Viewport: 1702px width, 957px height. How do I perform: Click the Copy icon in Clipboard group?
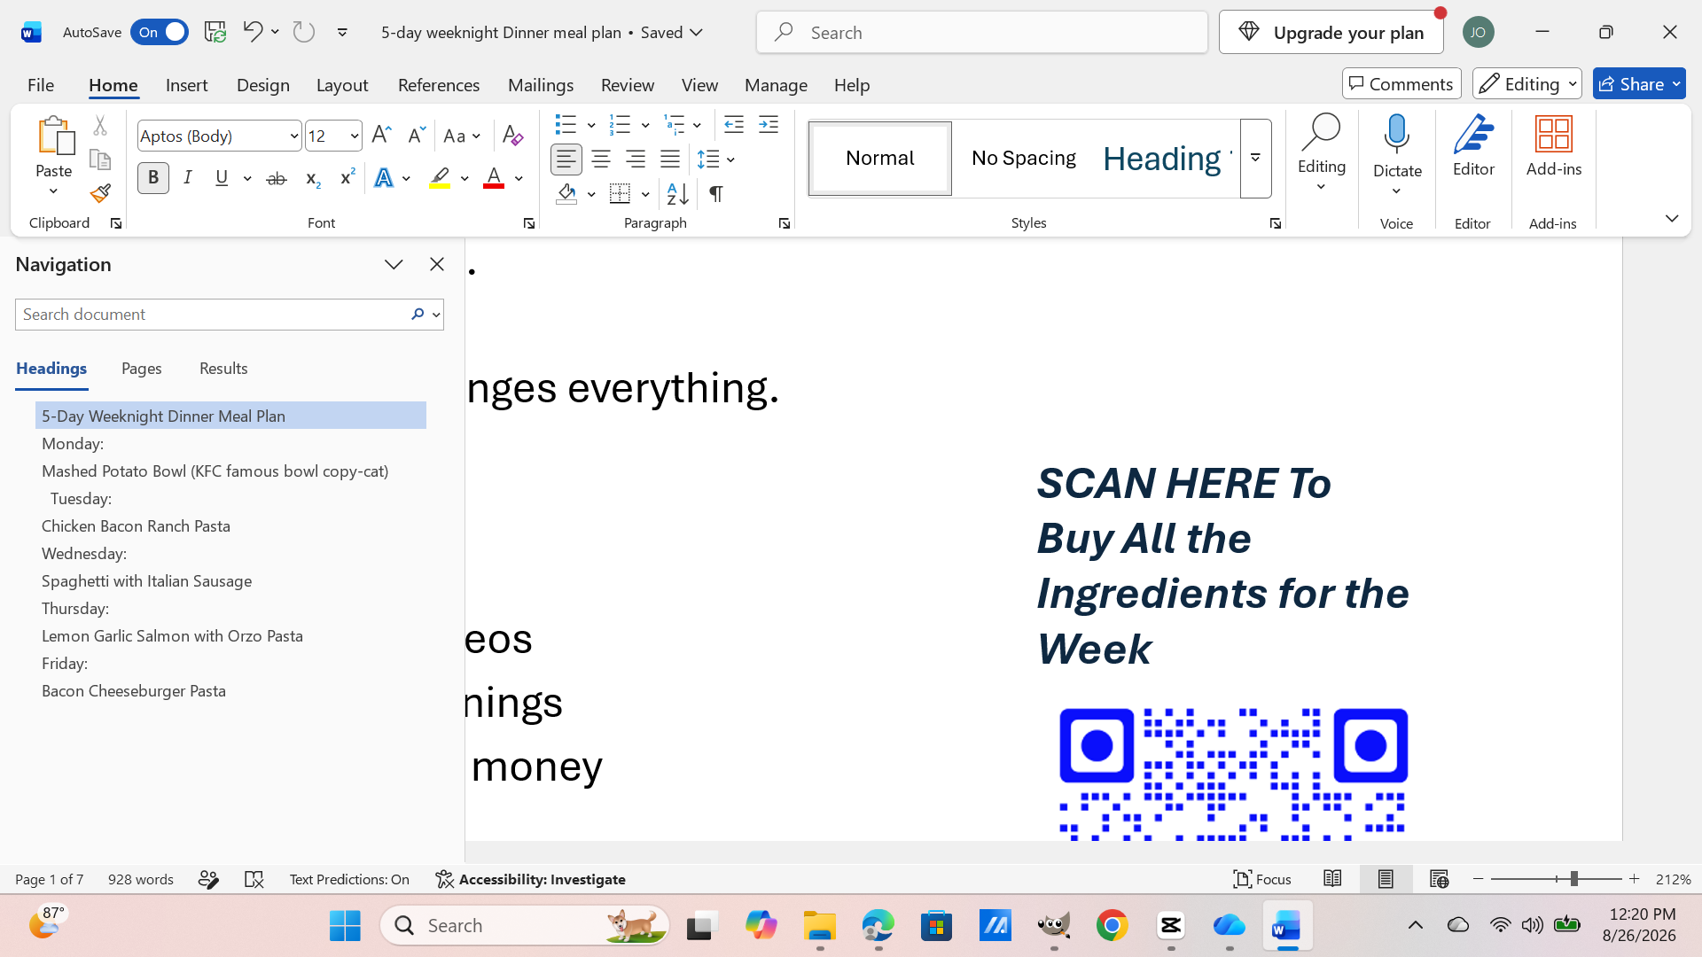(100, 159)
